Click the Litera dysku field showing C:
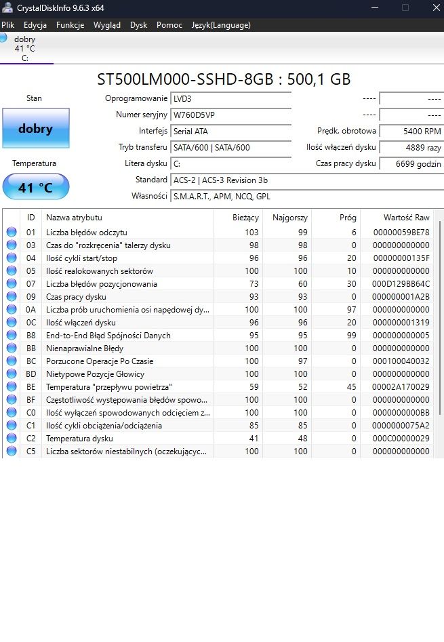This screenshot has width=444, height=642. [x=230, y=164]
